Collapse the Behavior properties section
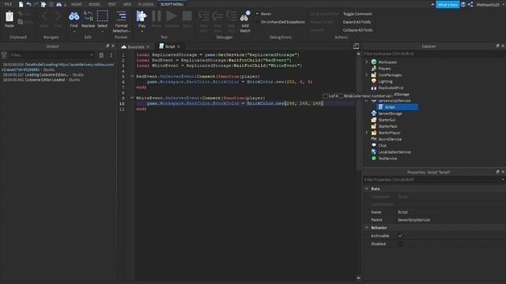 367,228
